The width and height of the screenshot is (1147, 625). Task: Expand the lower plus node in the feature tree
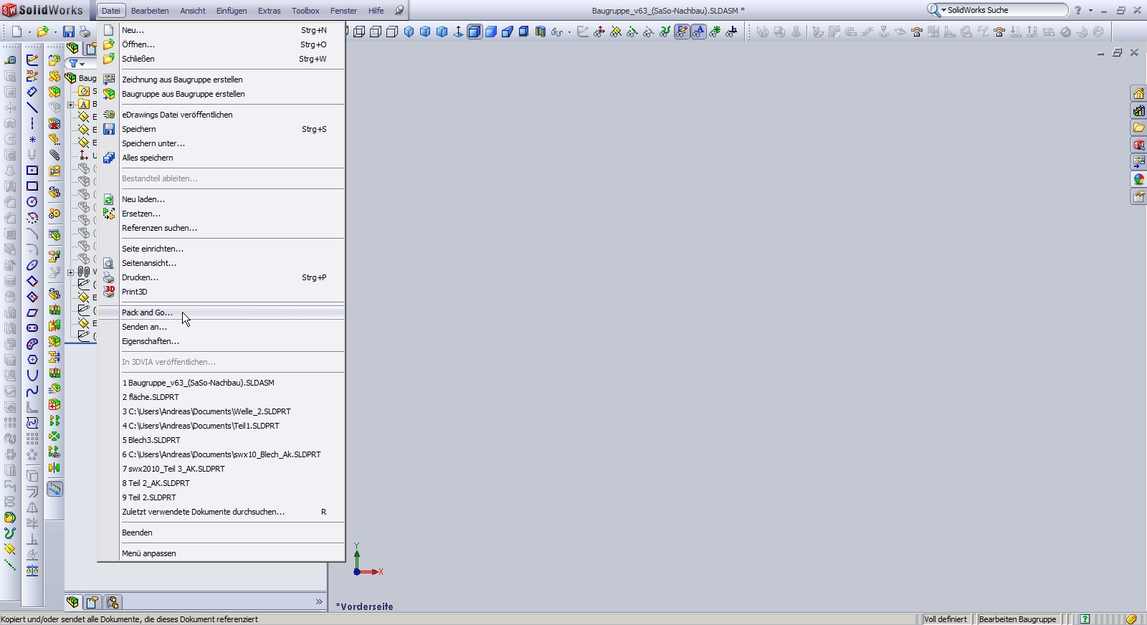[71, 272]
